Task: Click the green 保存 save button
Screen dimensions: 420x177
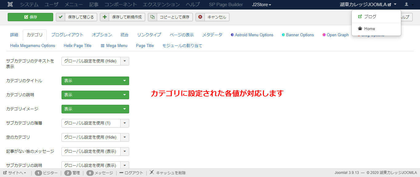Action: point(30,17)
